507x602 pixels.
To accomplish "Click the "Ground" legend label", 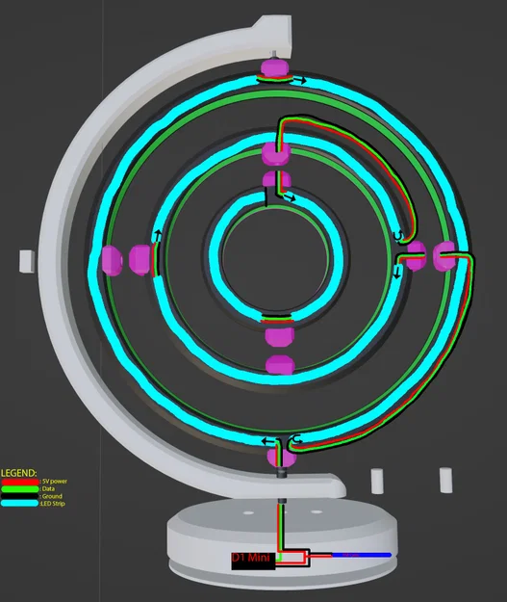I will coord(52,496).
